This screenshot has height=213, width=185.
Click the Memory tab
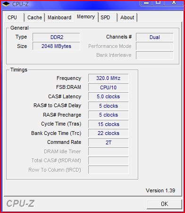tap(86, 17)
